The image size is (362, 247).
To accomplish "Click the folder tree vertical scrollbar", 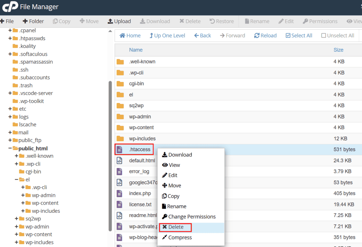I will click(110, 156).
